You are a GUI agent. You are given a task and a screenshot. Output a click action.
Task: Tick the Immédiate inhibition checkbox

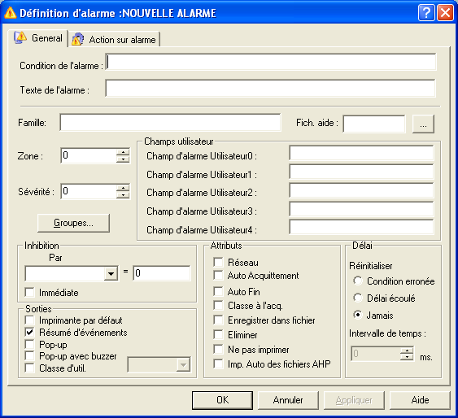29,293
